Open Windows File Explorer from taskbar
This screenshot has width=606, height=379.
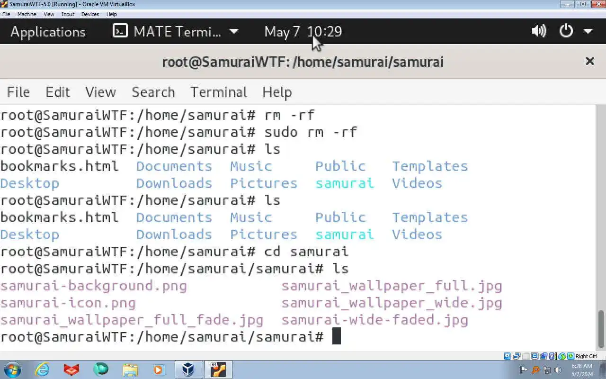[x=130, y=370]
